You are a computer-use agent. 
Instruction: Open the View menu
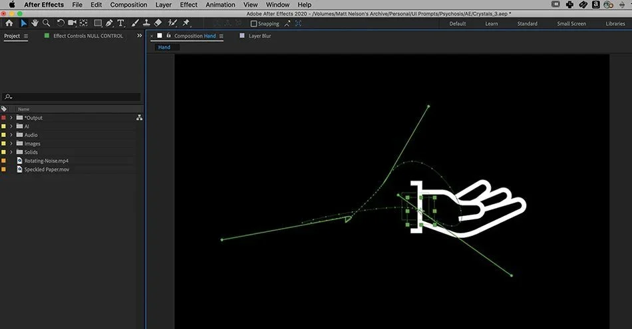pyautogui.click(x=250, y=5)
